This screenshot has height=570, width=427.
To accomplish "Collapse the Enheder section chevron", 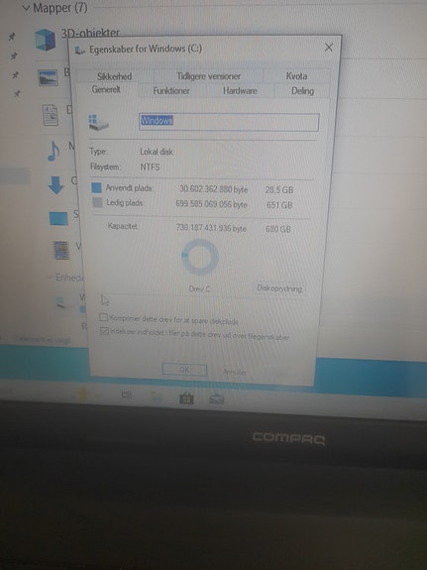I will 50,278.
